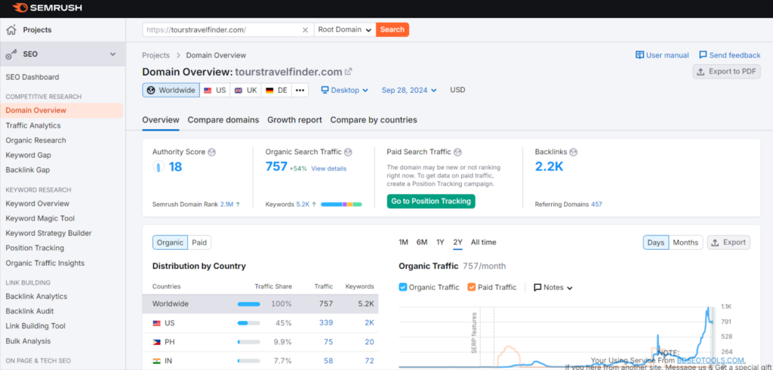Click the US flag icon in database selector
The width and height of the screenshot is (773, 370).
tap(208, 91)
